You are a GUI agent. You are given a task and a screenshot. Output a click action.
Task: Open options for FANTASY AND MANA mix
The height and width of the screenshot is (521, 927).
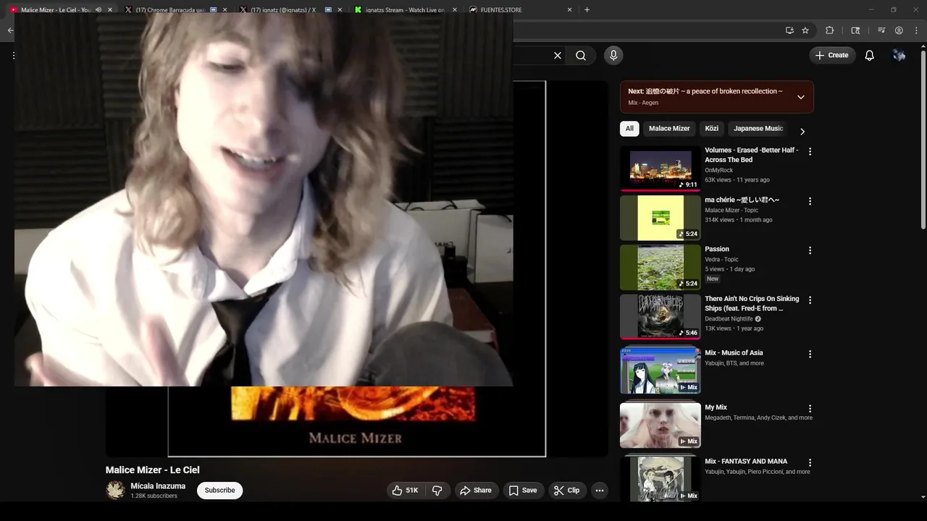click(x=810, y=462)
